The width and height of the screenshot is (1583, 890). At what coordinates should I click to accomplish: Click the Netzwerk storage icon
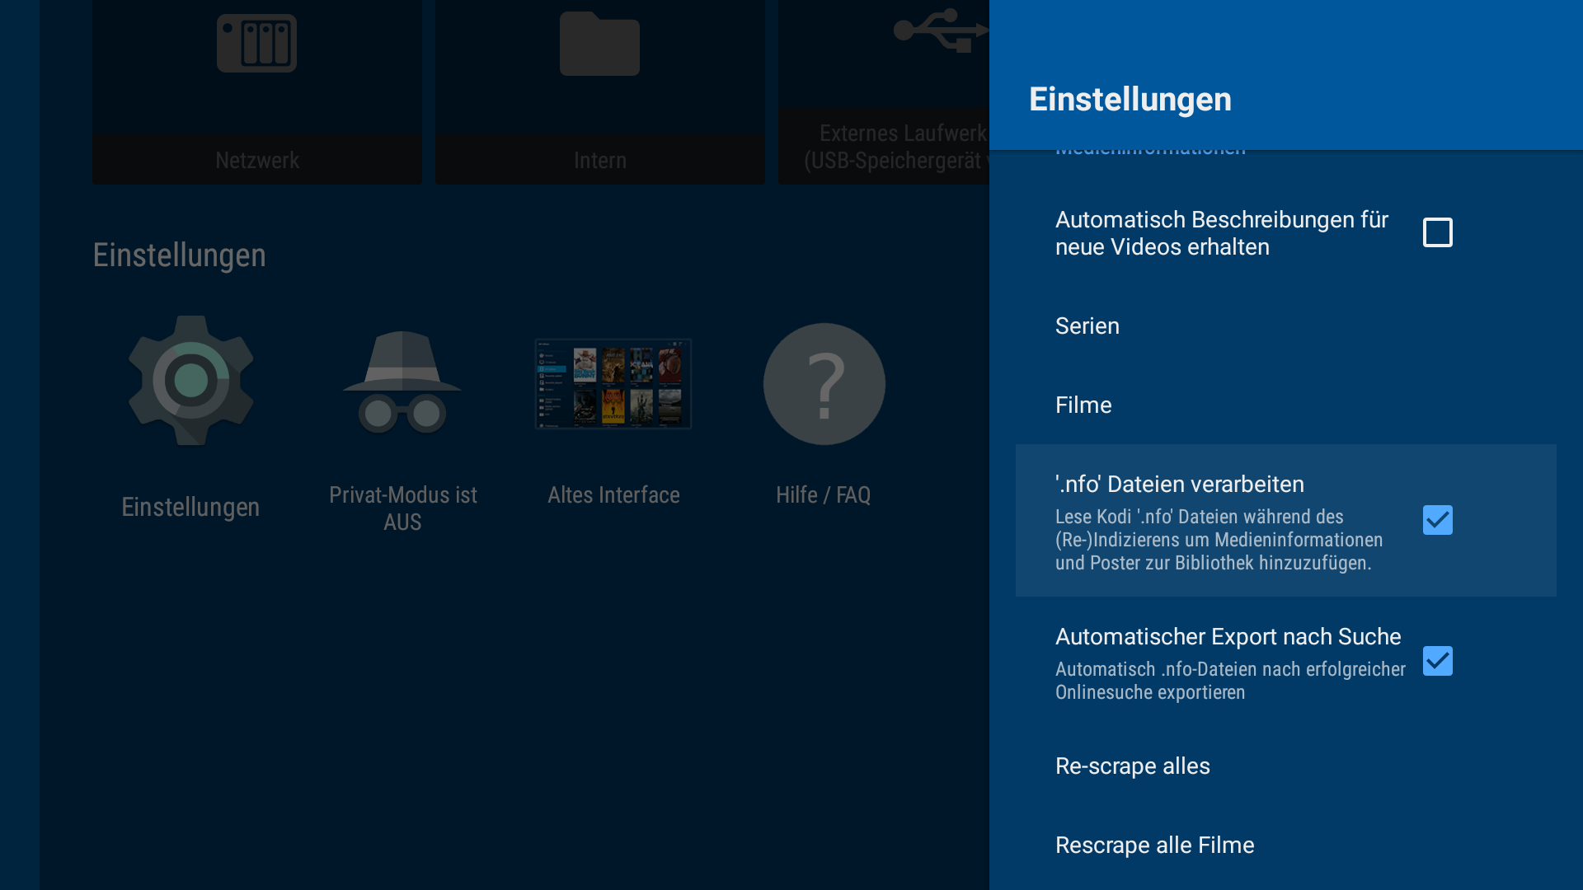coord(256,44)
